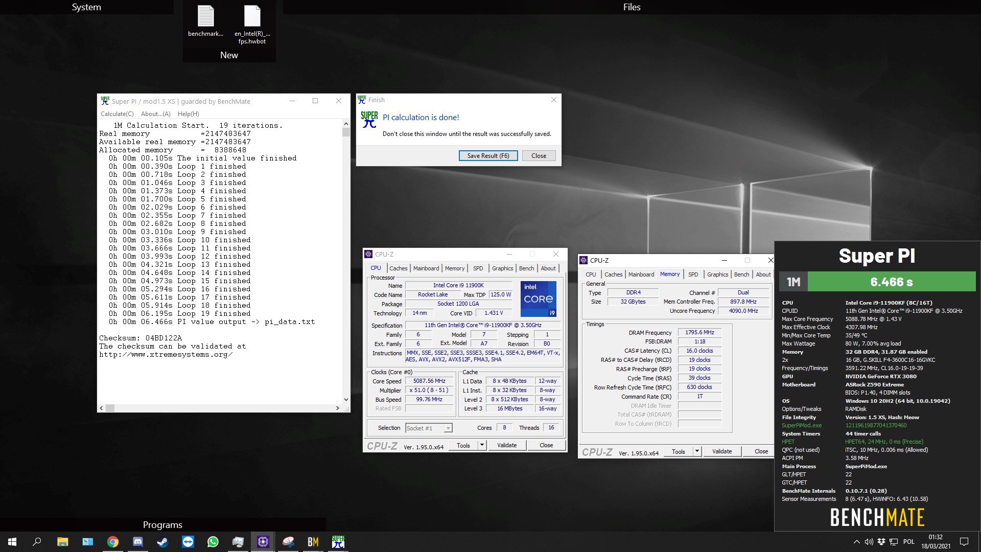Open Bench tab in CPU-Z Memory window
981x552 pixels.
741,274
